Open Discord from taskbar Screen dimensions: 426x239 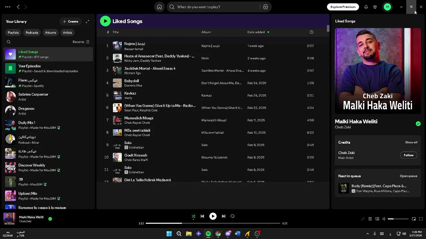click(x=228, y=234)
